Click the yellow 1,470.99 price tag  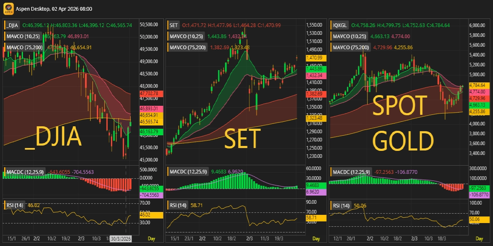point(316,58)
